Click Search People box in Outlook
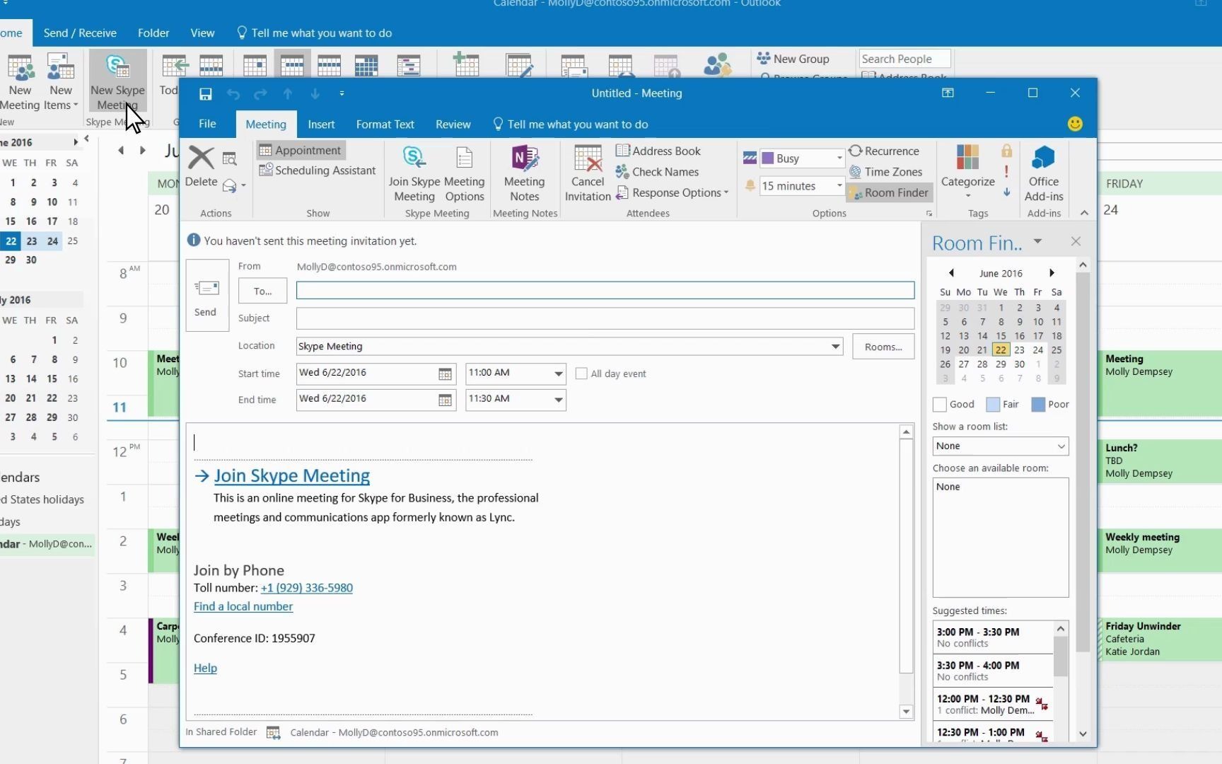1222x764 pixels. [904, 59]
